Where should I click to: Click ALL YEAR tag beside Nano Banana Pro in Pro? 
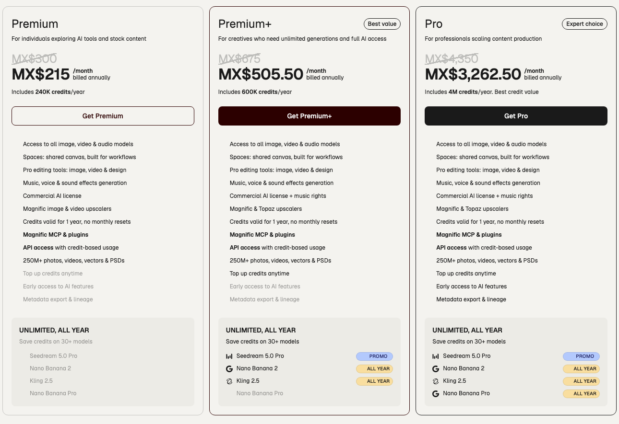pos(581,394)
